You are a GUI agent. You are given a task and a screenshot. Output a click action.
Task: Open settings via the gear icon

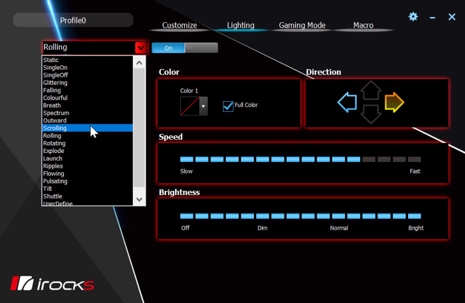(x=413, y=17)
